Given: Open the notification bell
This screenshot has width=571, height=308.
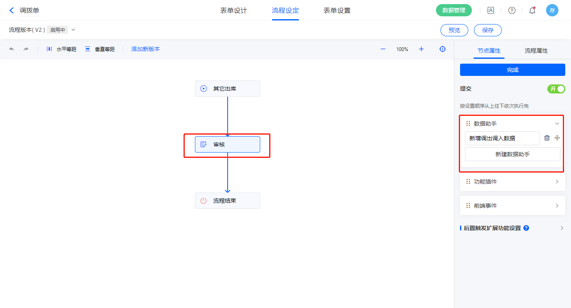Looking at the screenshot, I should (532, 11).
